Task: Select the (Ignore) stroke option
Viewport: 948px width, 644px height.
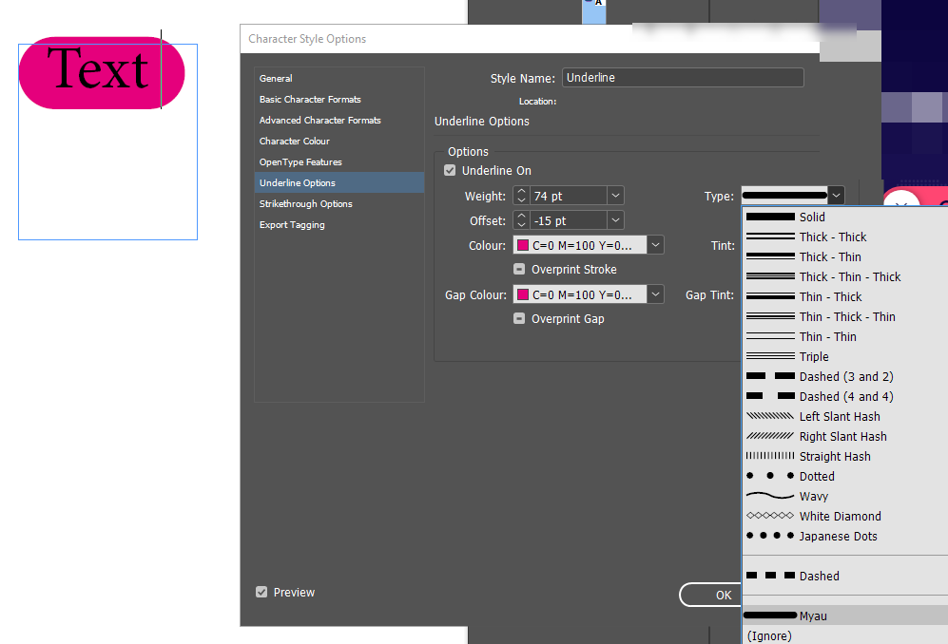Action: [768, 635]
